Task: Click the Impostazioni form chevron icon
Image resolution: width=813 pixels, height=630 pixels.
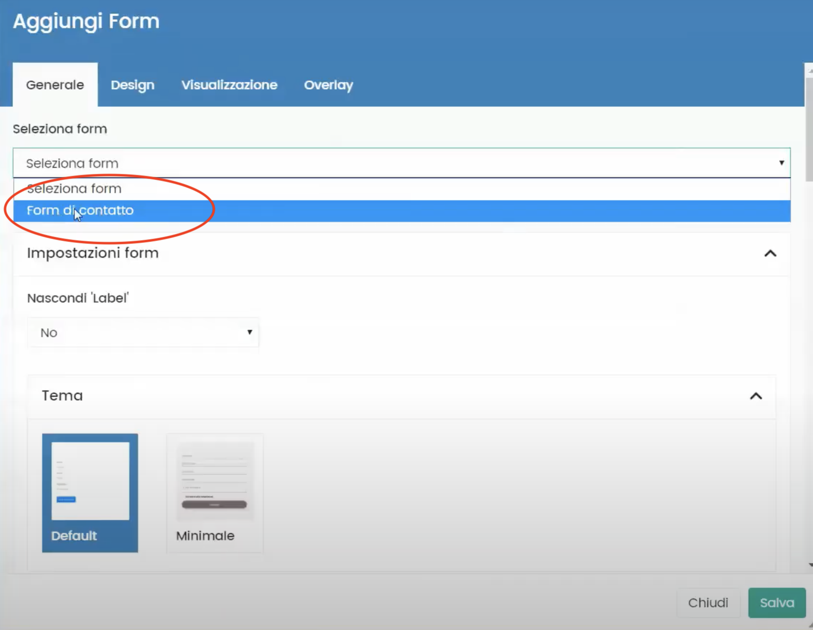Action: pyautogui.click(x=771, y=254)
